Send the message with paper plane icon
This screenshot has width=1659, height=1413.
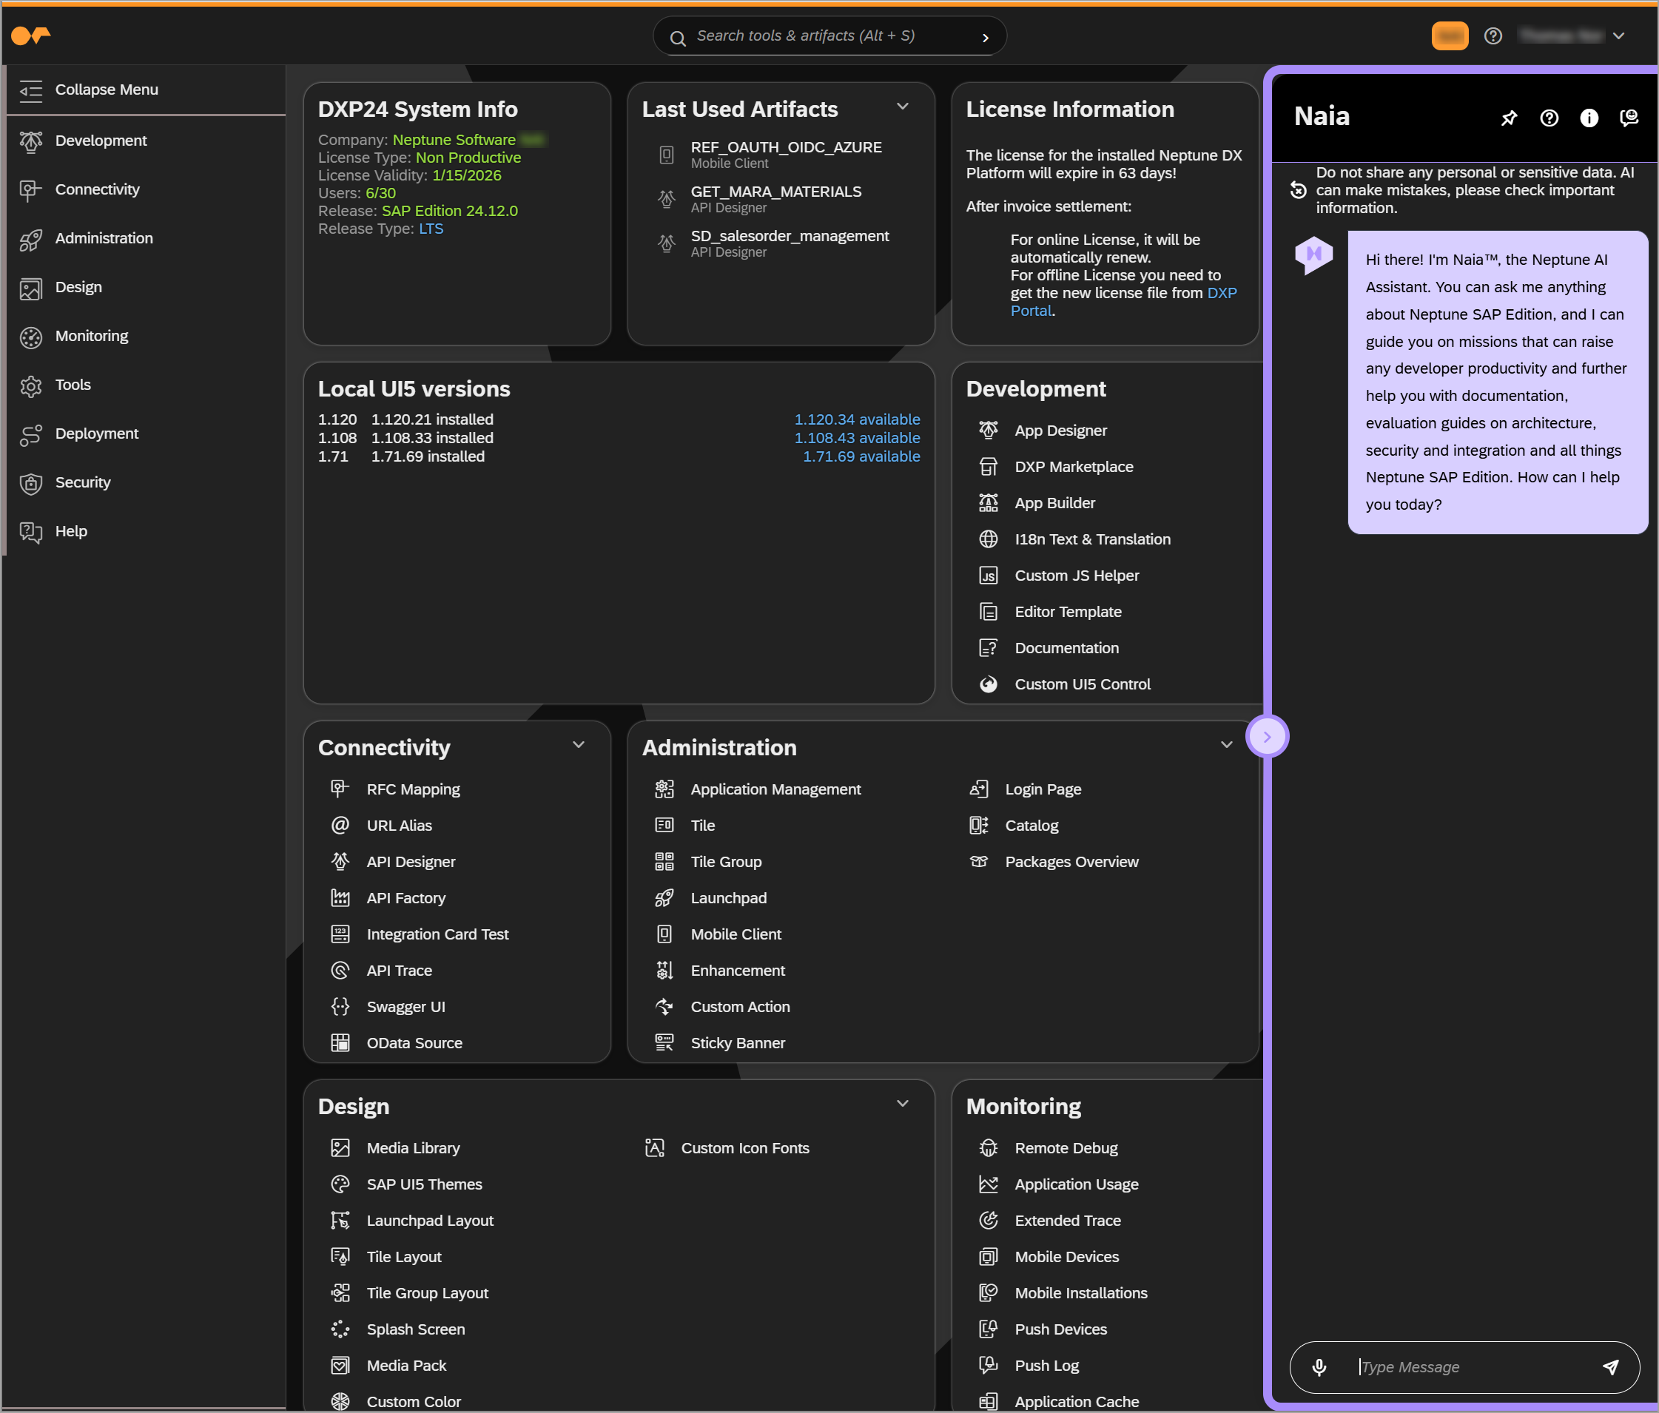click(x=1610, y=1366)
